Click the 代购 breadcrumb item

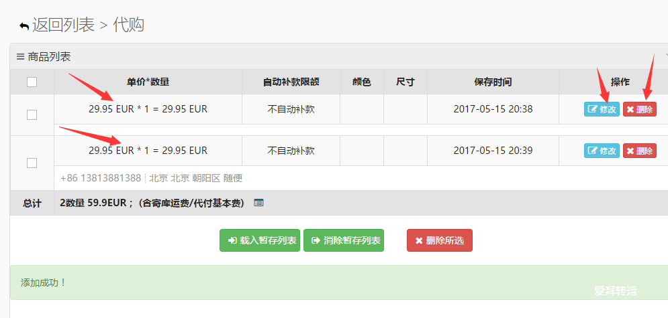[129, 25]
